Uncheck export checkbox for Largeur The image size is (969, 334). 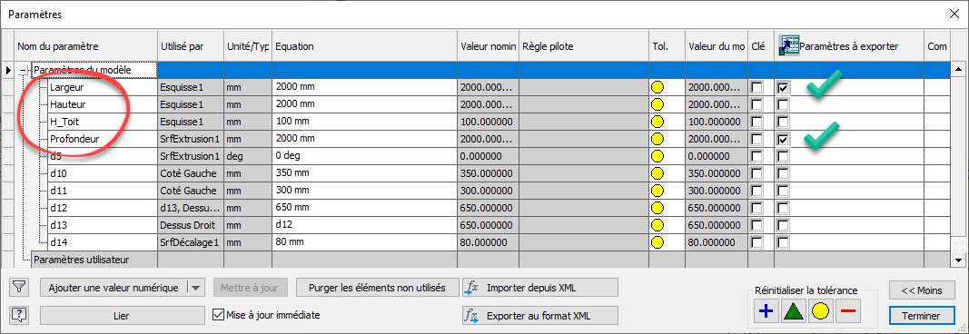coord(783,88)
